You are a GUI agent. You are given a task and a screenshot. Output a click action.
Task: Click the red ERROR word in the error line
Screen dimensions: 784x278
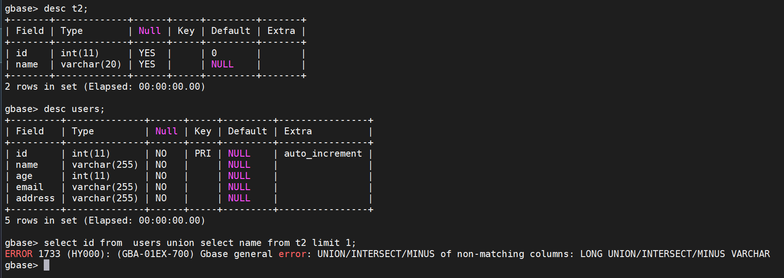tap(19, 254)
